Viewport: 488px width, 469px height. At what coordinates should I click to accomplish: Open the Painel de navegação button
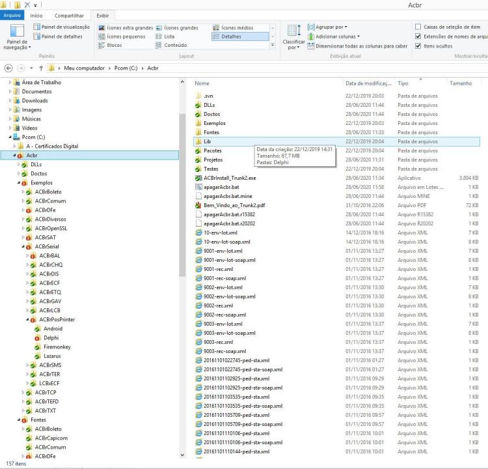coord(17,36)
